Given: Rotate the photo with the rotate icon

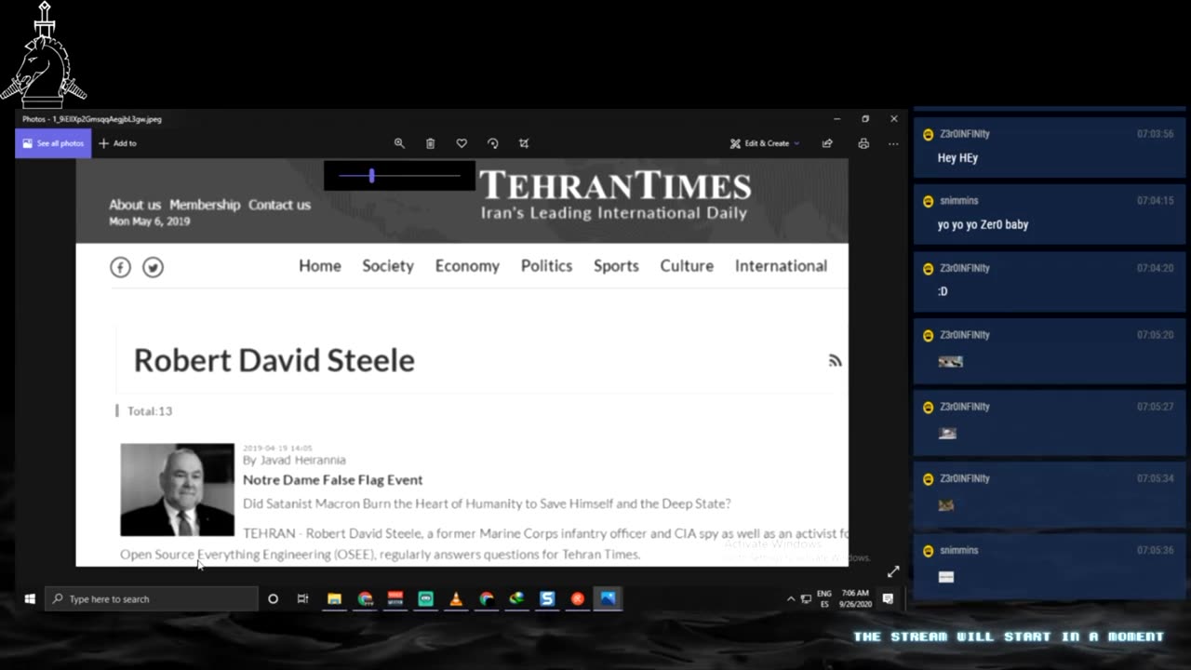Looking at the screenshot, I should pyautogui.click(x=493, y=143).
